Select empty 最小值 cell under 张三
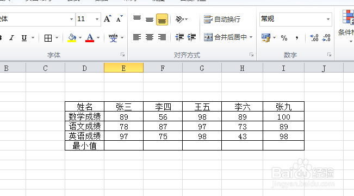The image size is (354, 196). click(124, 146)
